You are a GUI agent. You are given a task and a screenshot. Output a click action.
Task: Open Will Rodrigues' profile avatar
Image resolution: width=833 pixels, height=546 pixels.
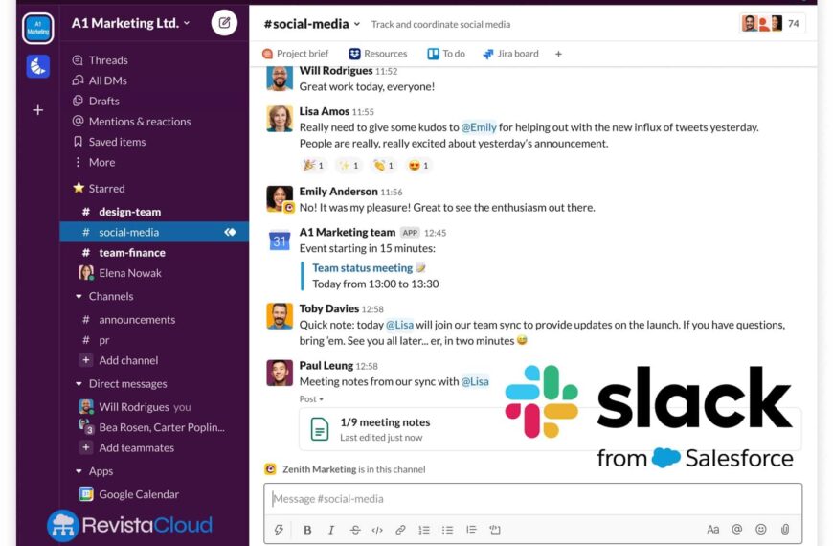[x=280, y=79]
